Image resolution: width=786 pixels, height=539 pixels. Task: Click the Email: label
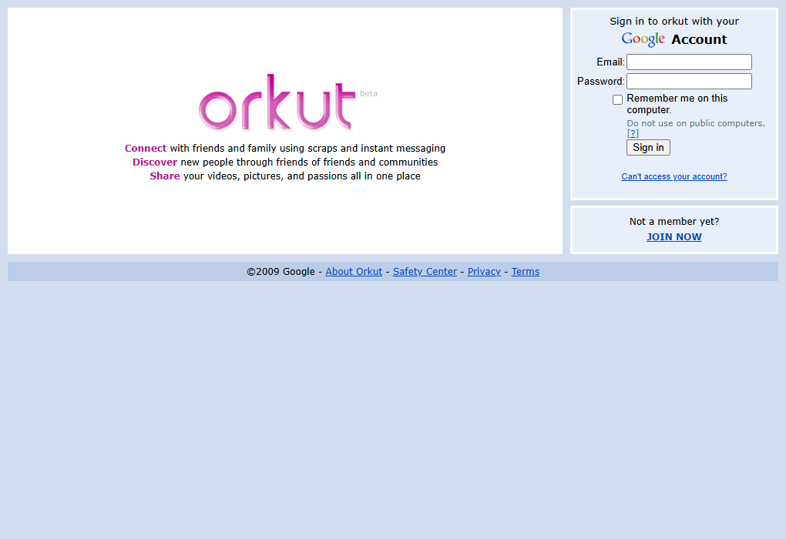pyautogui.click(x=610, y=62)
